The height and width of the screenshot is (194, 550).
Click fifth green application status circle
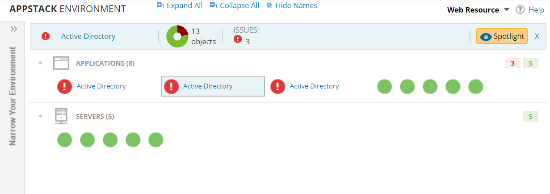coord(476,86)
